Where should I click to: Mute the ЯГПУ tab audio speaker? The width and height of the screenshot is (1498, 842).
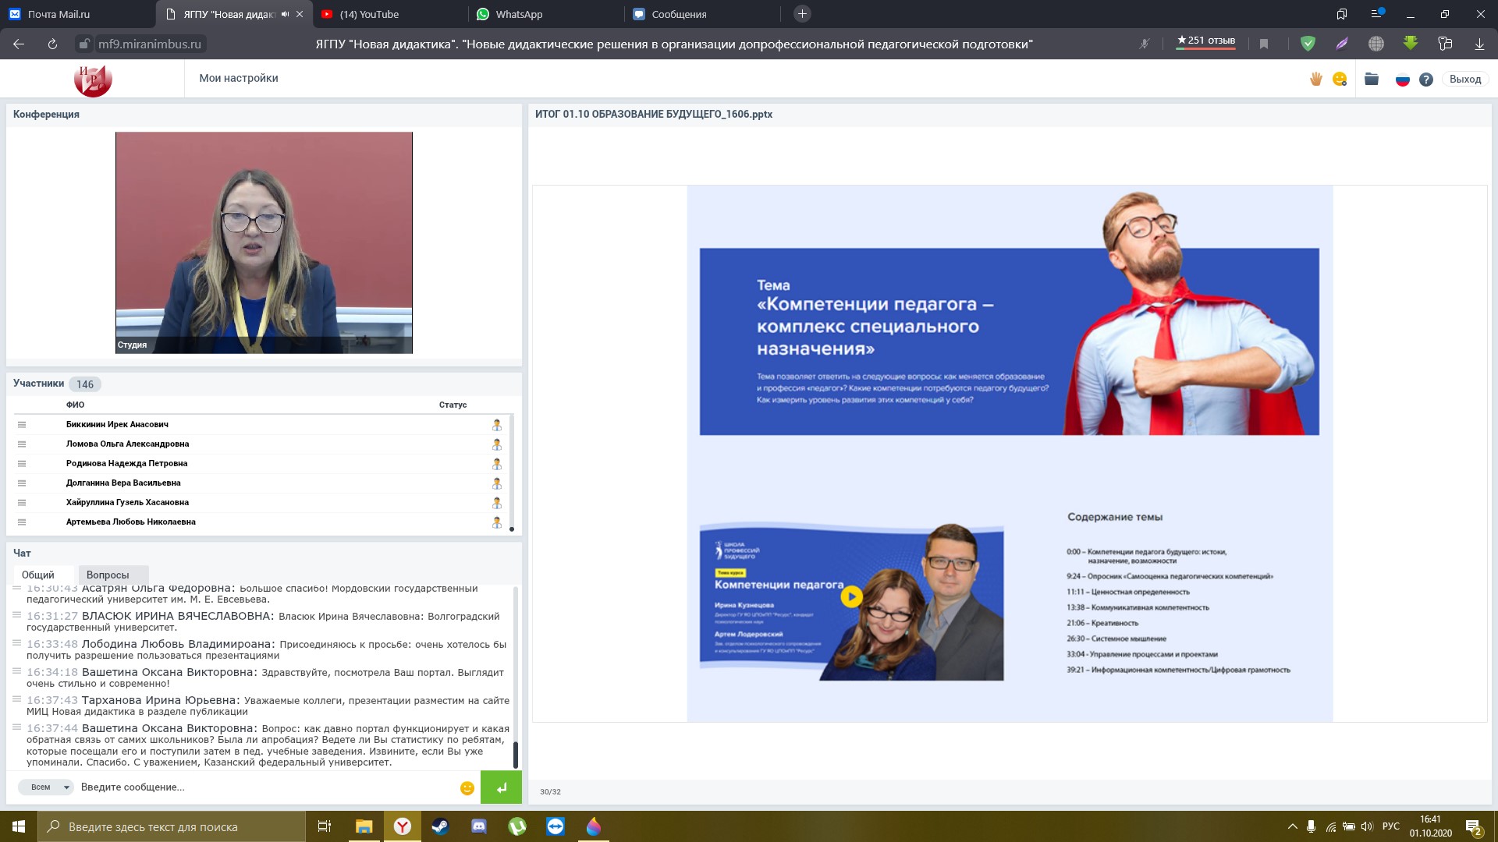(x=285, y=14)
